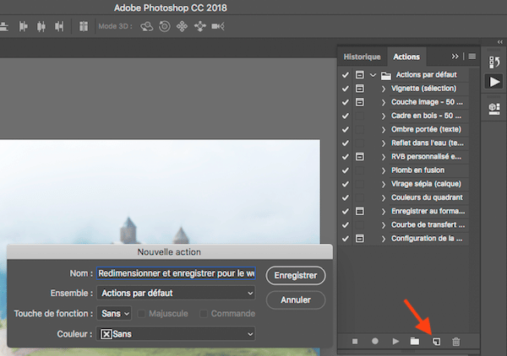Open the Touche de fonction dropdown

click(x=114, y=314)
